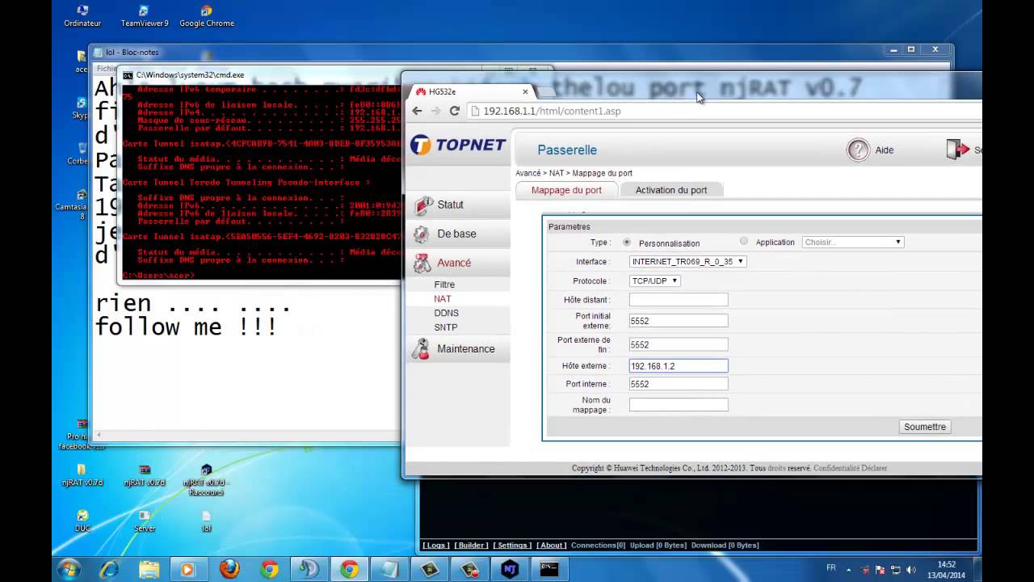1034x582 pixels.
Task: Click the Confidentialité Déclarer footer link
Action: pos(850,468)
